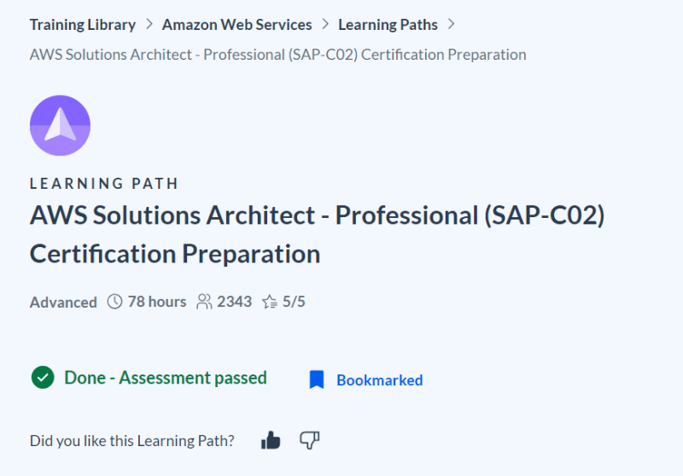
Task: Click the AWS Solutions Architect breadcrumb text
Action: pyautogui.click(x=278, y=55)
